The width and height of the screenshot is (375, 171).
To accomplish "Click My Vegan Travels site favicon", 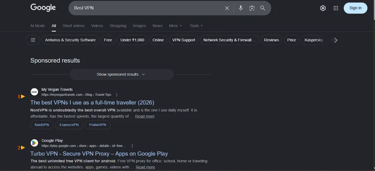I will (34, 92).
